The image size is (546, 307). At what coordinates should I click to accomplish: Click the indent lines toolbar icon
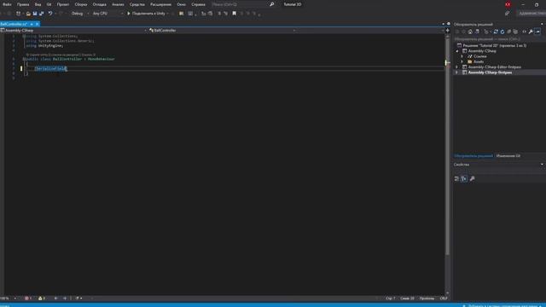pyautogui.click(x=204, y=14)
